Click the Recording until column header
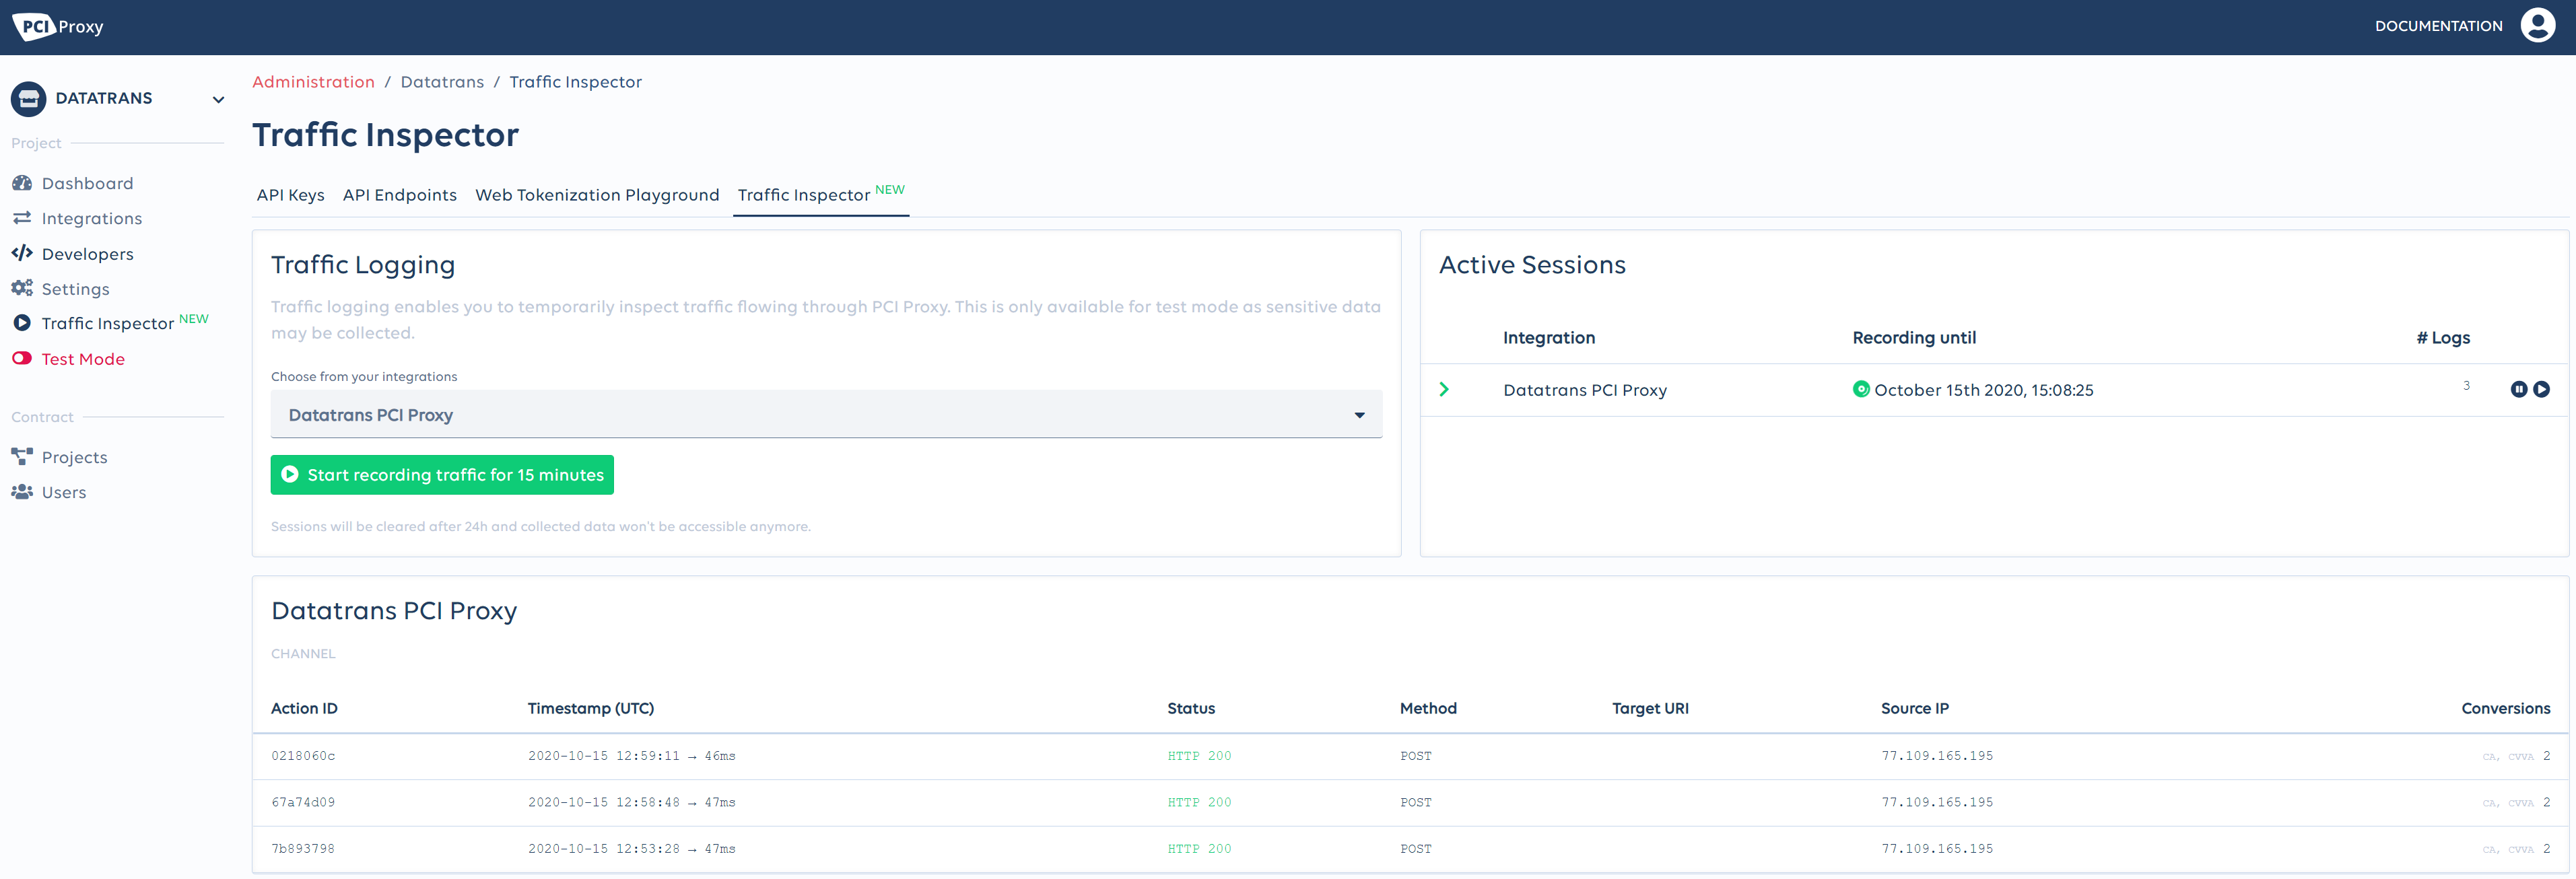2576x879 pixels. pyautogui.click(x=1914, y=338)
